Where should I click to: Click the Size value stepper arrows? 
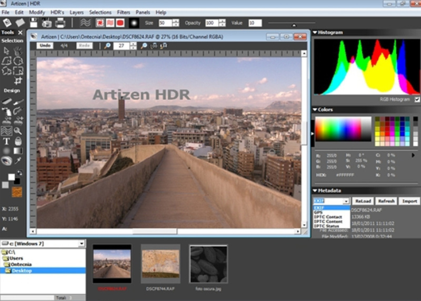(176, 23)
